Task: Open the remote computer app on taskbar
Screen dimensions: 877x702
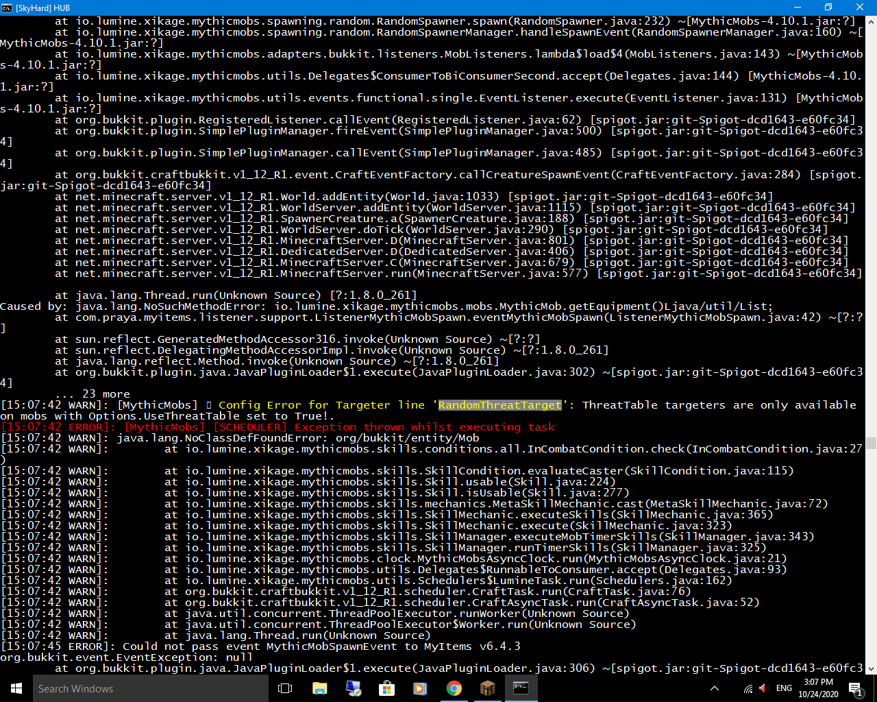Action: pyautogui.click(x=353, y=688)
